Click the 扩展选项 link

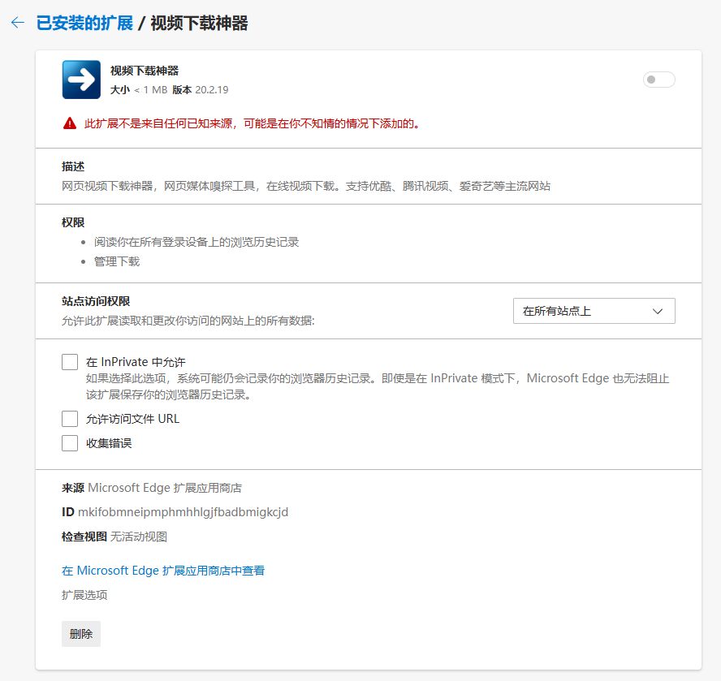[x=84, y=595]
